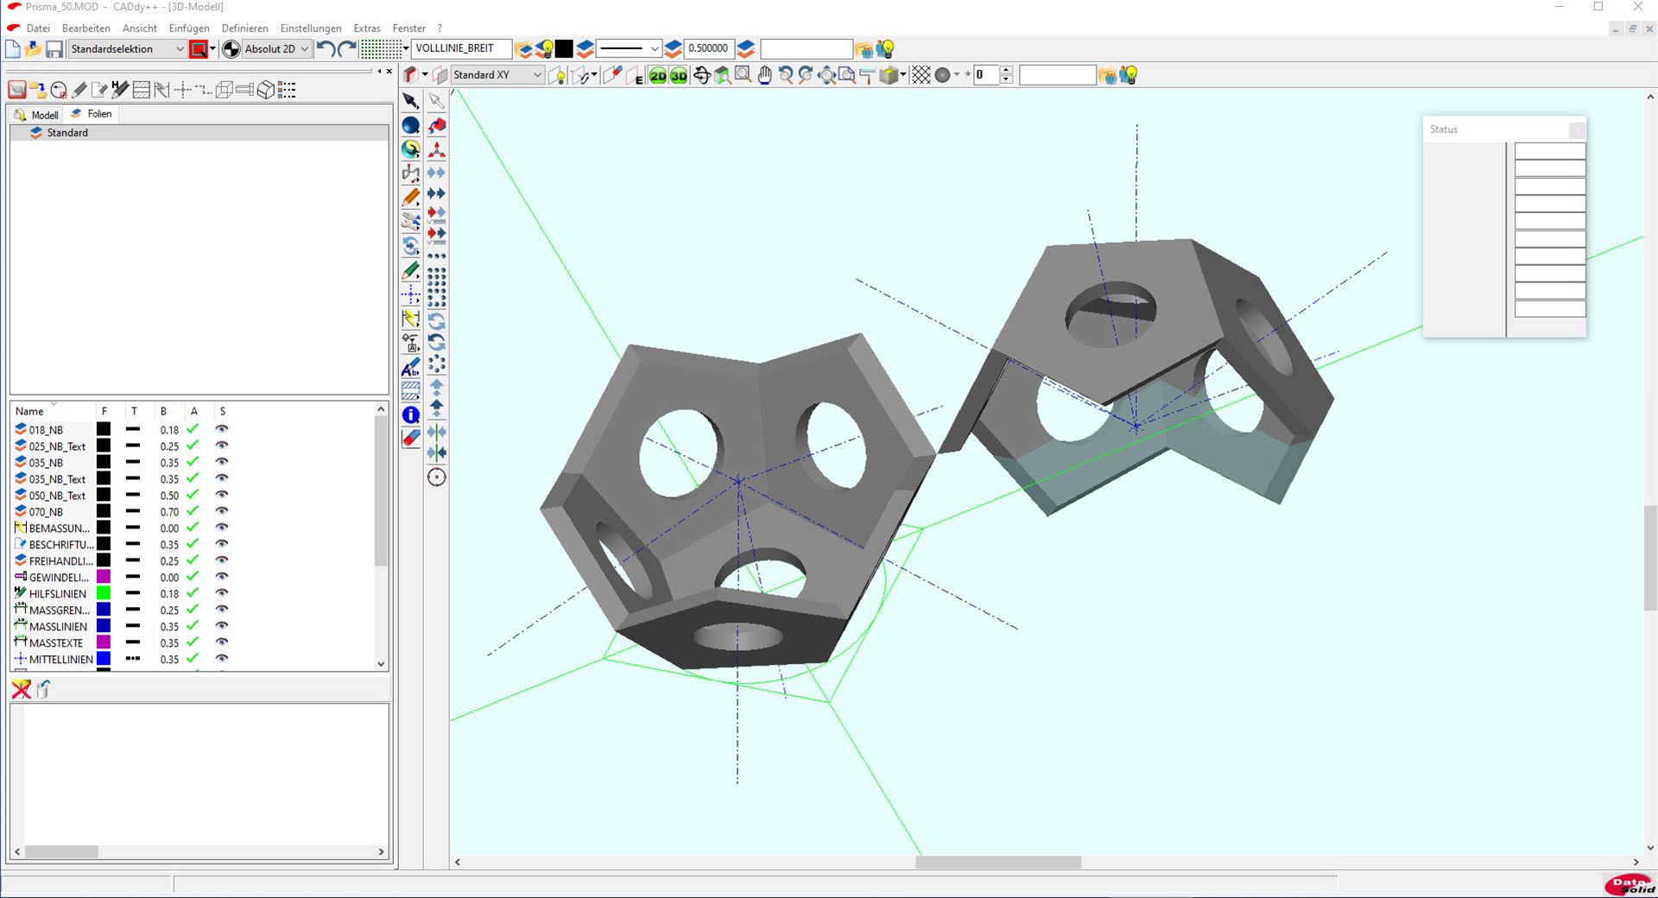1658x898 pixels.
Task: Click the save diskette icon
Action: (54, 49)
